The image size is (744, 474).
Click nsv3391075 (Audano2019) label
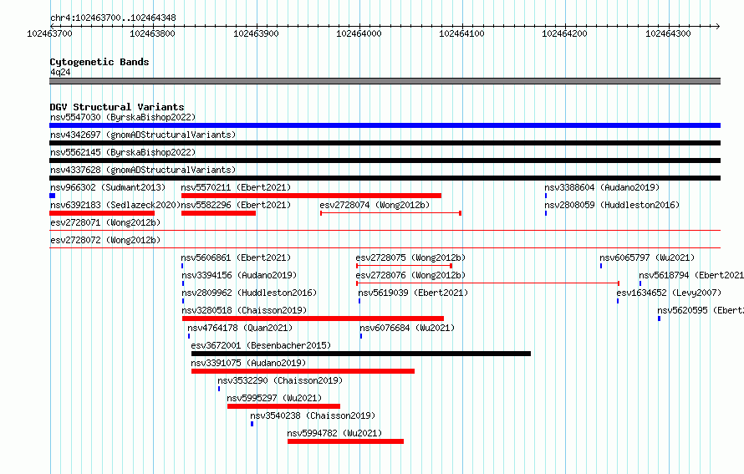[x=248, y=363]
